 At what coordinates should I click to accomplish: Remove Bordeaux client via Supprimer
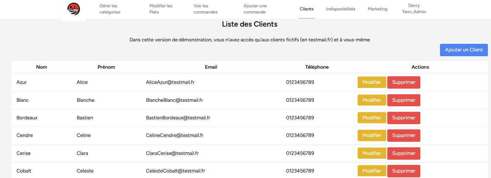pos(404,118)
